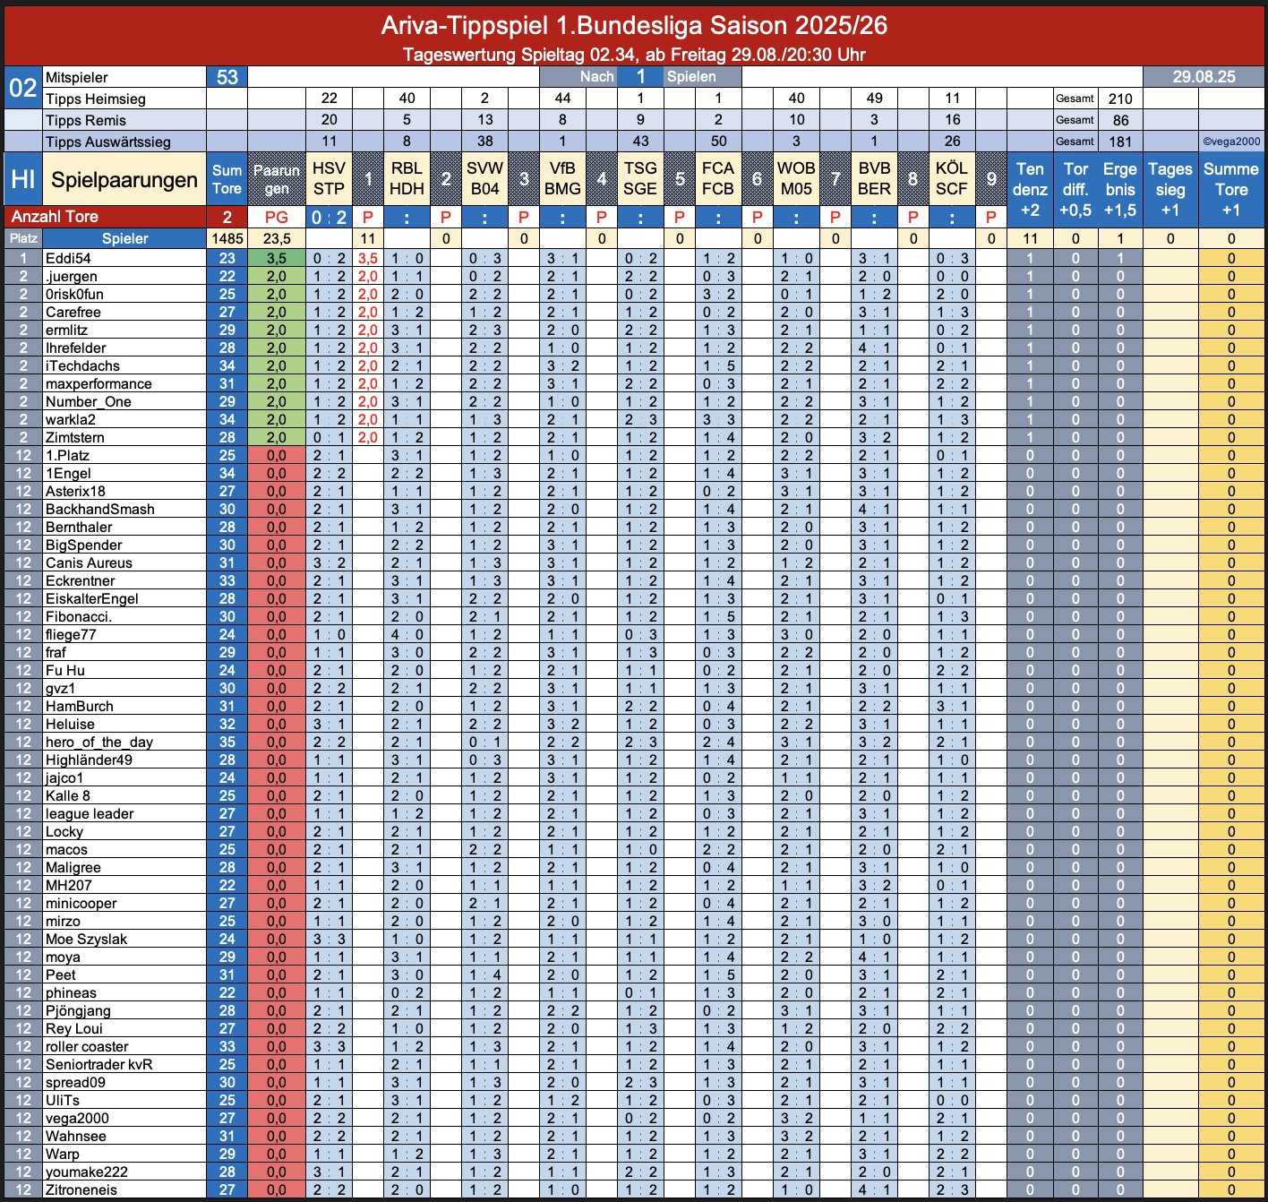Select the 'FCA FCB' match header
The width and height of the screenshot is (1268, 1202).
(x=718, y=179)
